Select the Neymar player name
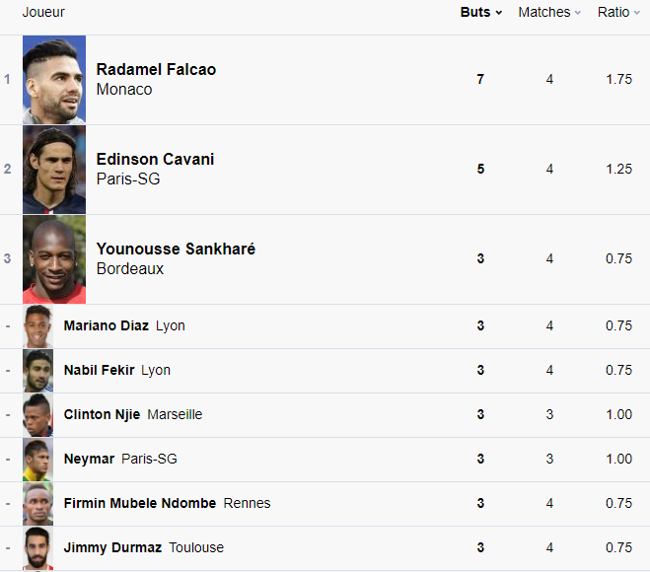This screenshot has width=650, height=572. (x=89, y=460)
